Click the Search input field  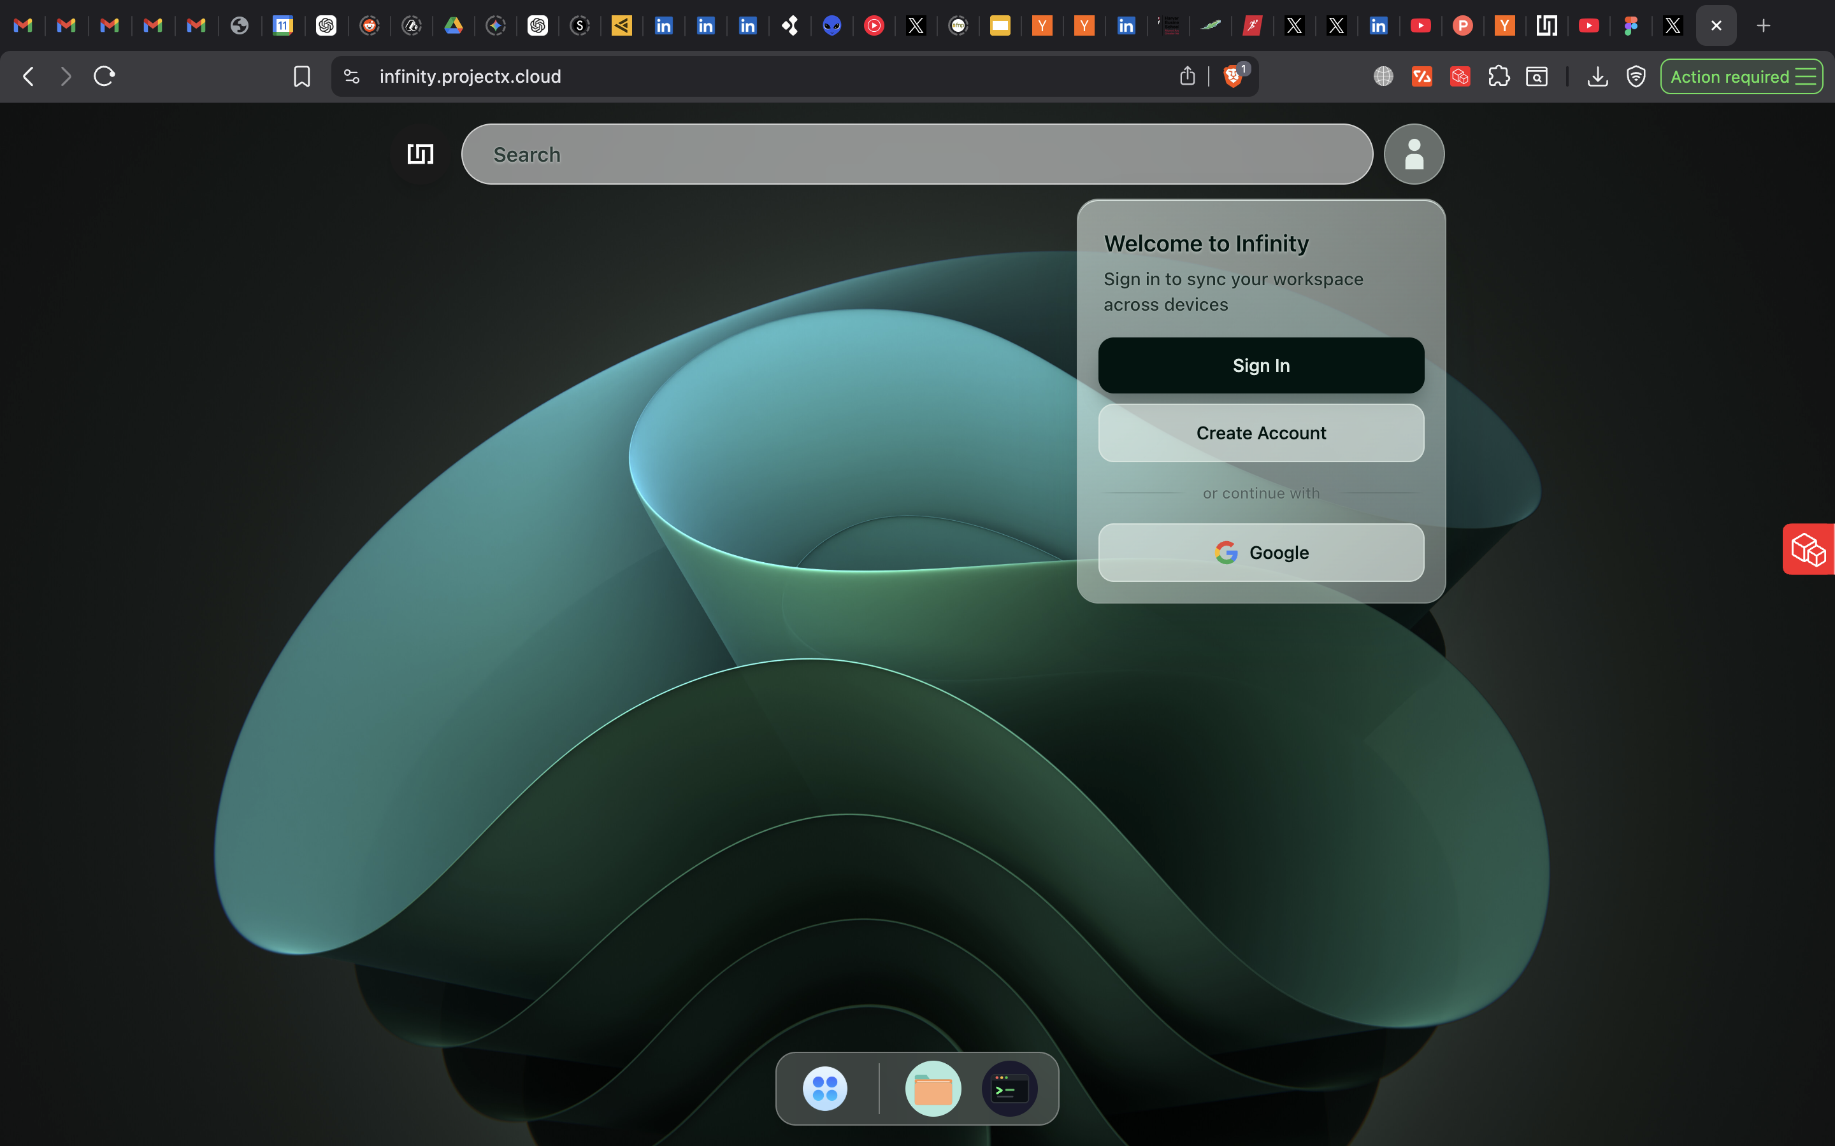pyautogui.click(x=916, y=155)
